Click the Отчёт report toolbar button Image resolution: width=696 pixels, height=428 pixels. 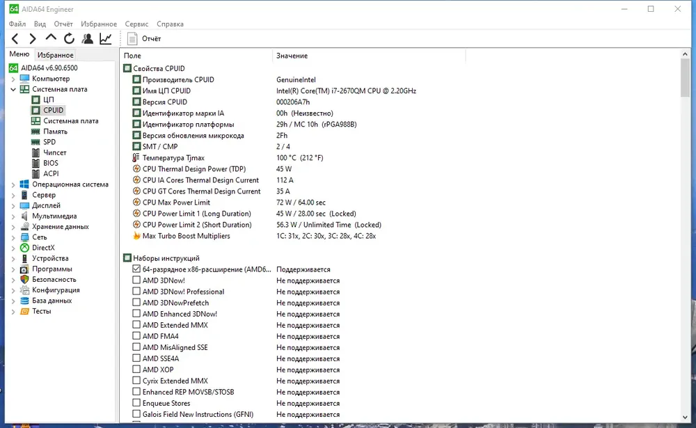(144, 39)
